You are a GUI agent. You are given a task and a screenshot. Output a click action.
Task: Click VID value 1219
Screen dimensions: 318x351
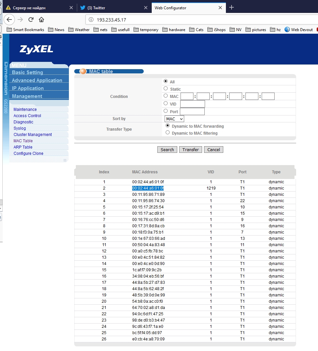coord(211,188)
